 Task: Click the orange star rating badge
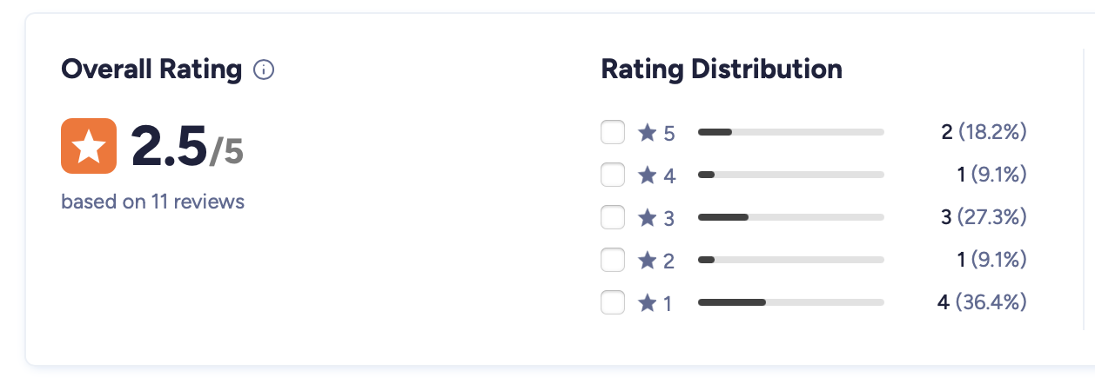(x=89, y=145)
